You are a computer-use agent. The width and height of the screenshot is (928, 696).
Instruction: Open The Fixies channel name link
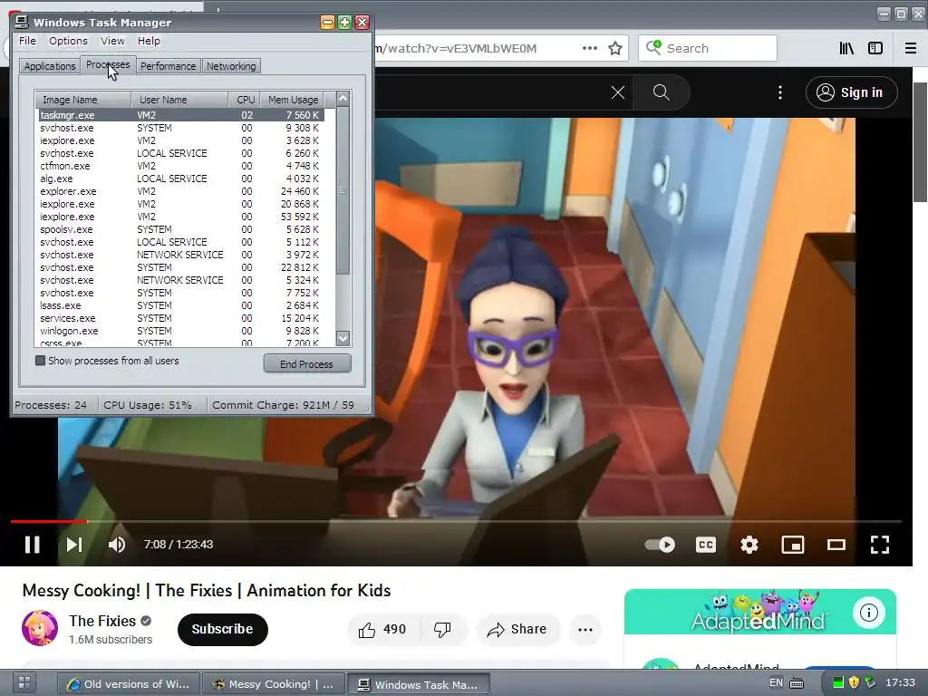pyautogui.click(x=102, y=621)
